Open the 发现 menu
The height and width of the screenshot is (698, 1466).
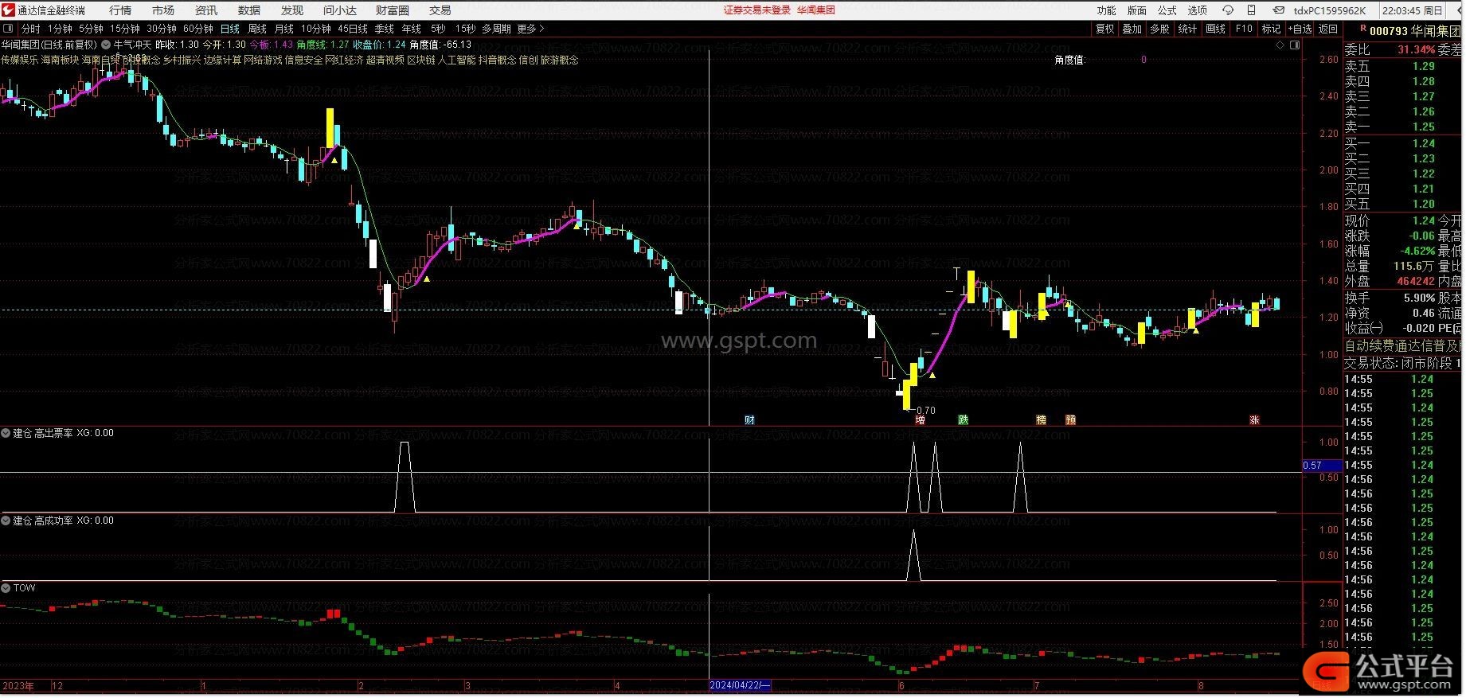point(292,10)
